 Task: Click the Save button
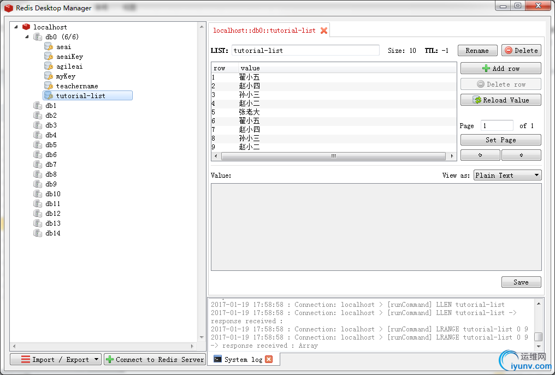[521, 282]
